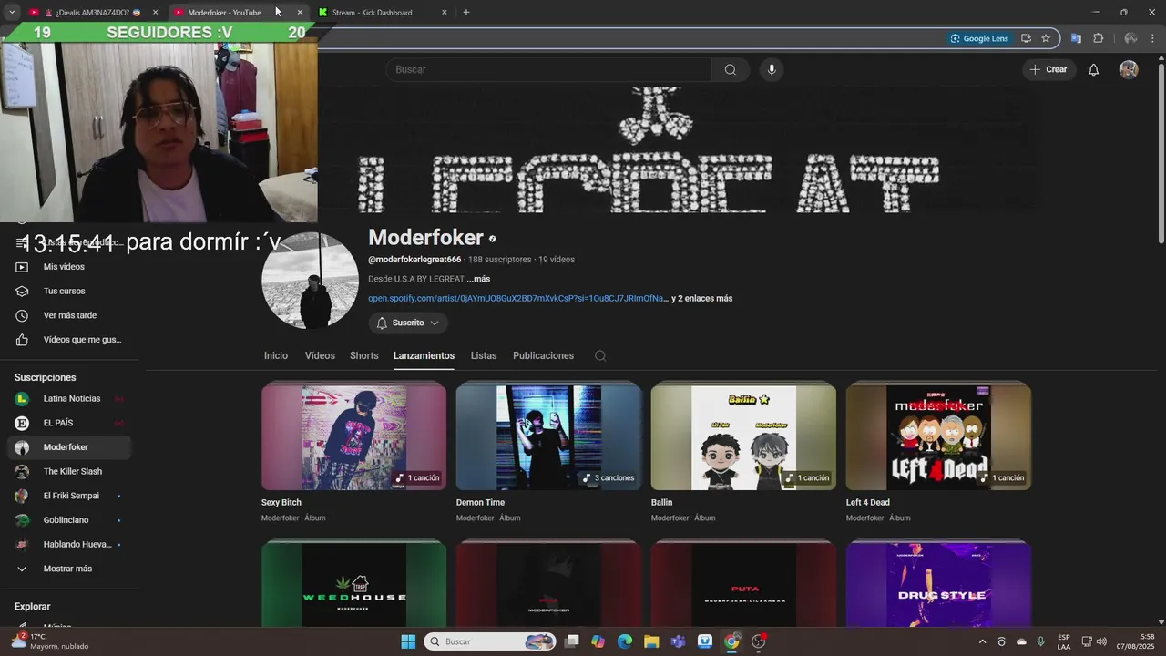Open The Killer Slash subscription
Viewport: 1166px width, 656px height.
(x=70, y=471)
